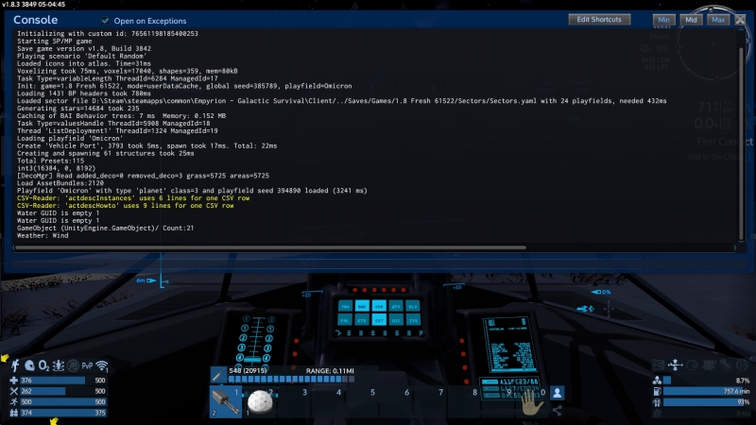Click the Console title text

coord(35,20)
